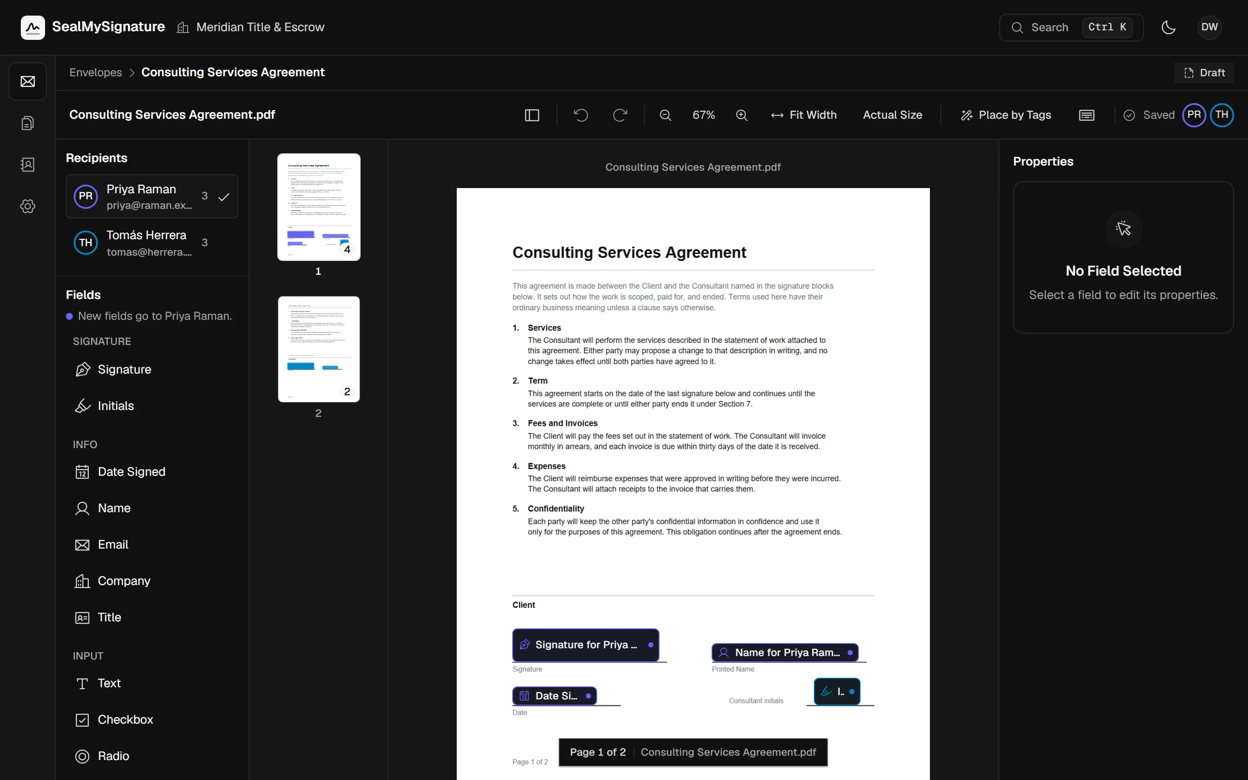This screenshot has width=1248, height=780.
Task: Click the PR recipient avatar in toolbar
Action: point(1194,115)
